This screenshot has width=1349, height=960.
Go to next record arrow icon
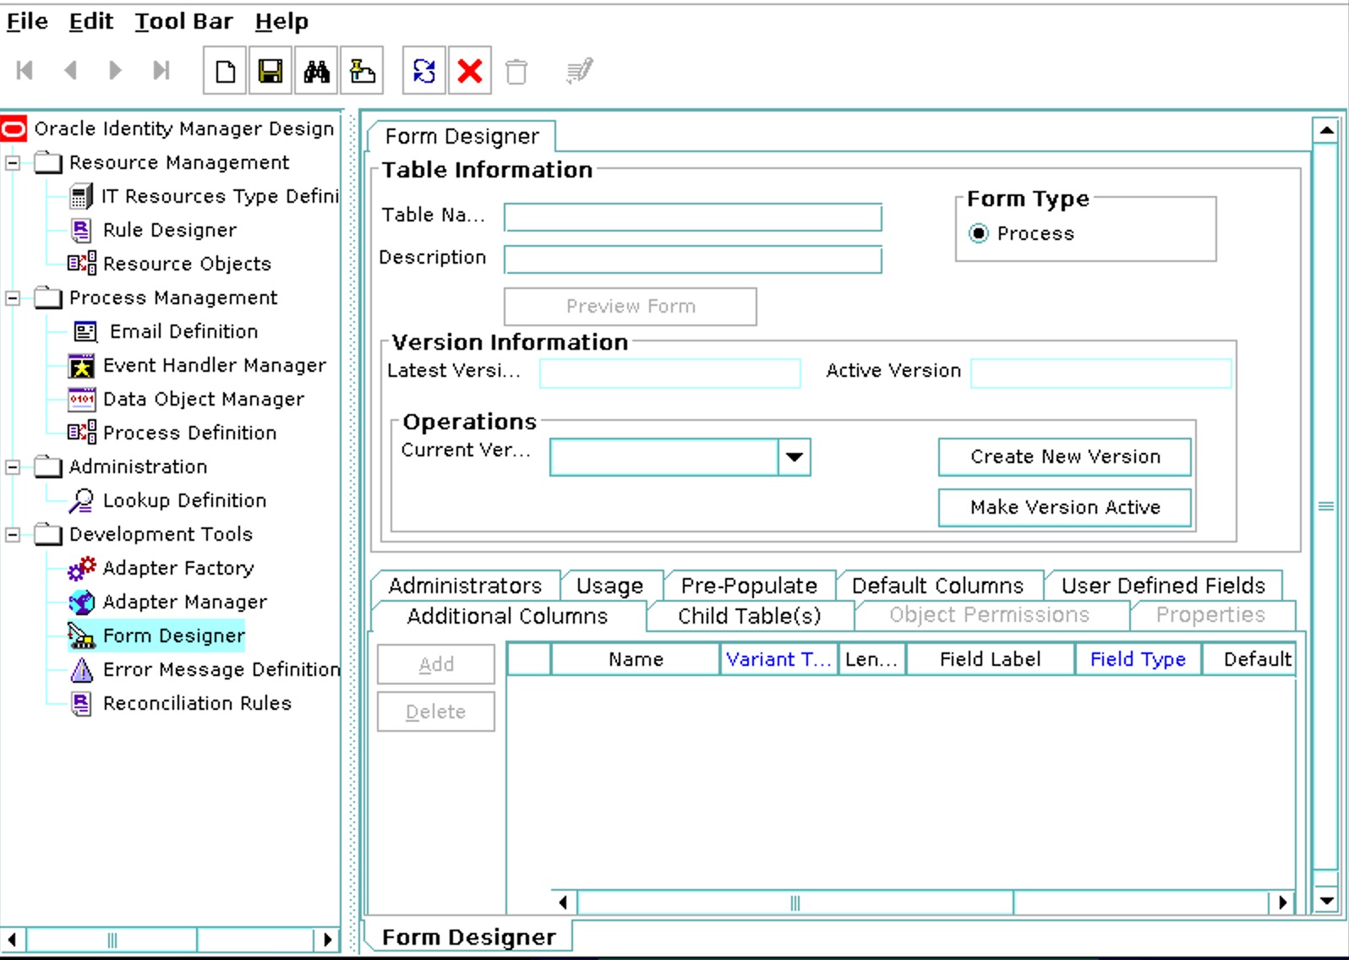pyautogui.click(x=116, y=70)
